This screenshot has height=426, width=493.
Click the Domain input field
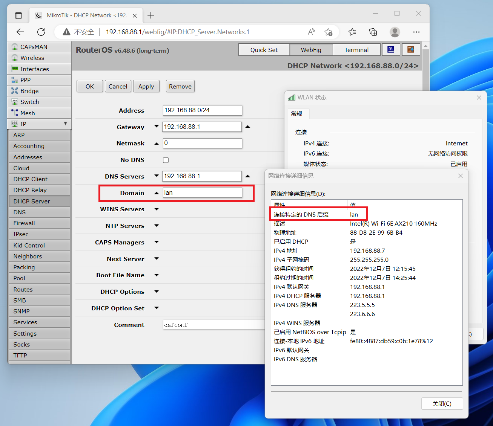(x=203, y=193)
